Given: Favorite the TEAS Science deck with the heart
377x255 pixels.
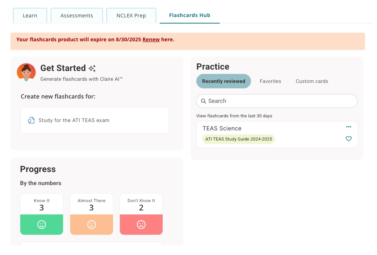Looking at the screenshot, I should tap(349, 139).
